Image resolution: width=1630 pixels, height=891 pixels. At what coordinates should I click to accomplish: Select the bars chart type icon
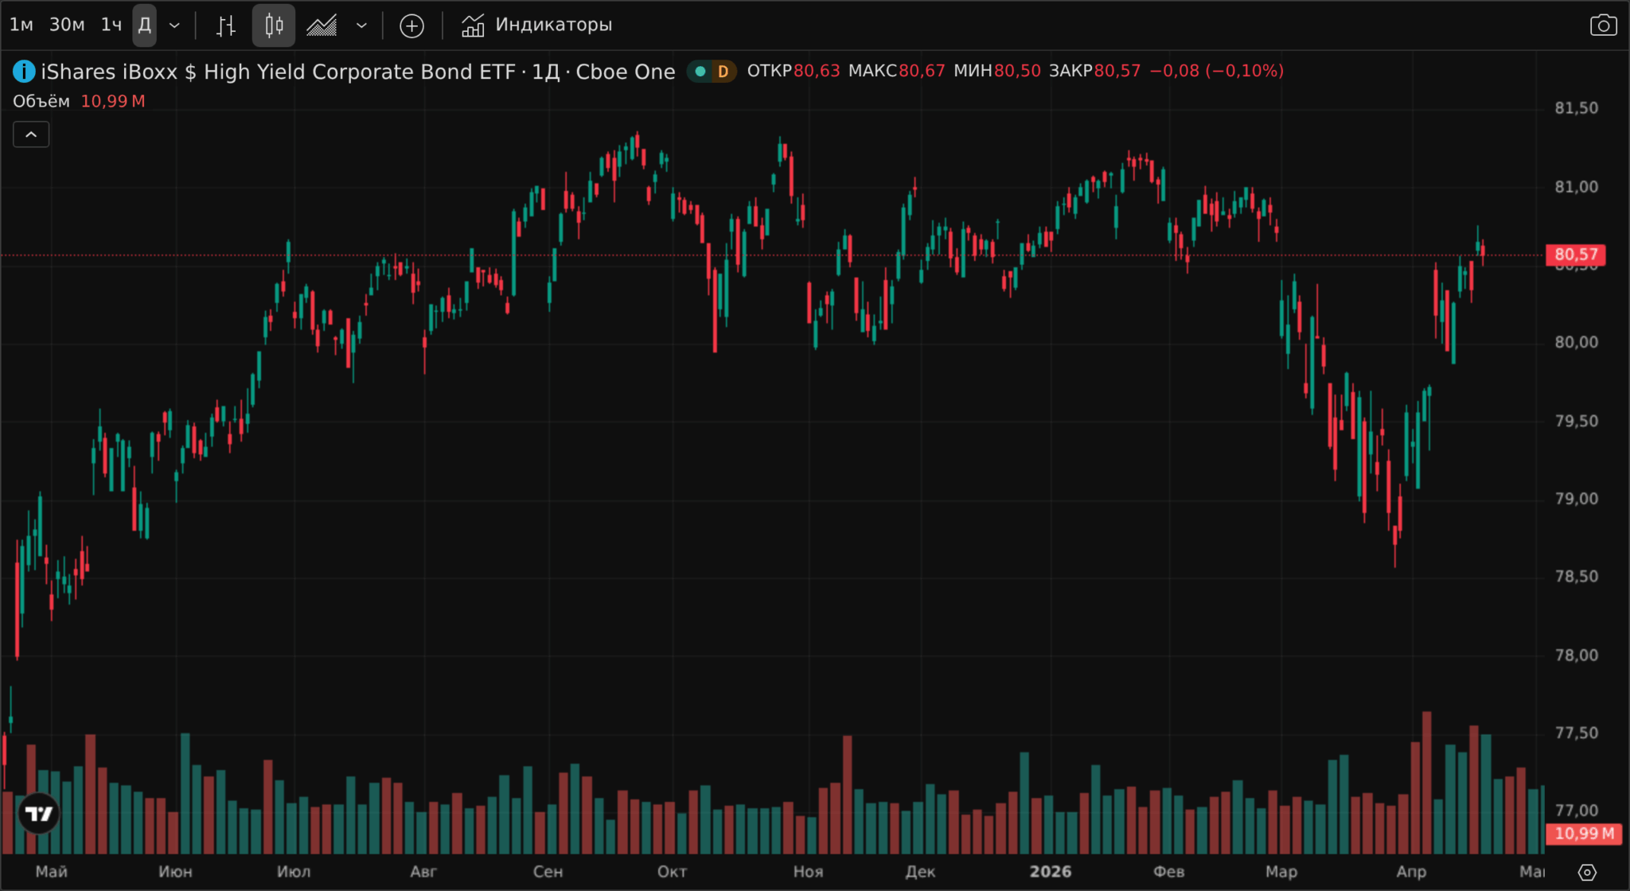click(x=226, y=25)
